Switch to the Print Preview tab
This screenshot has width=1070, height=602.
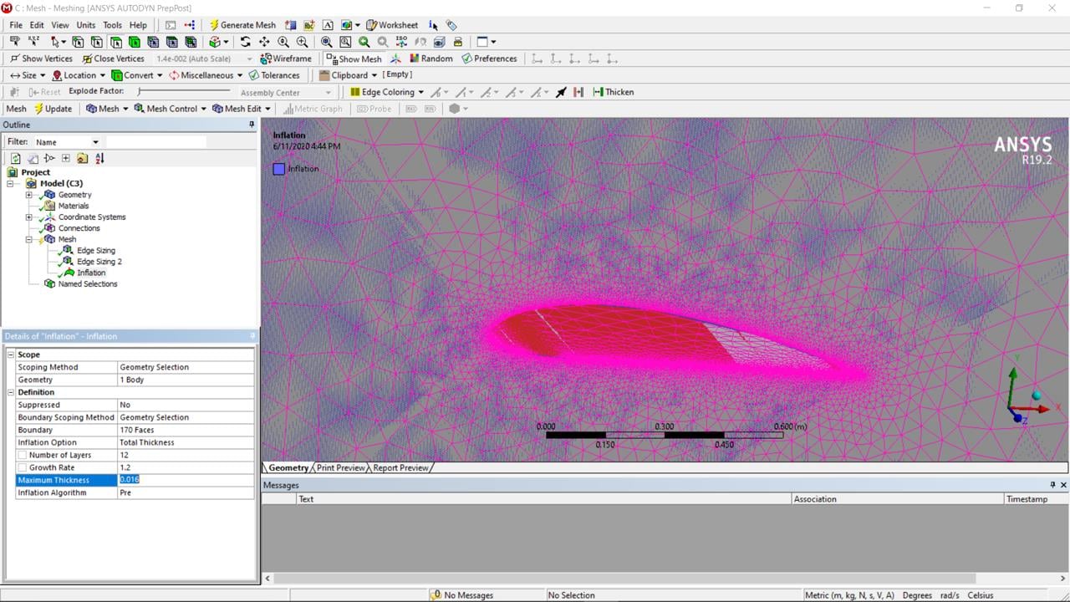(340, 467)
